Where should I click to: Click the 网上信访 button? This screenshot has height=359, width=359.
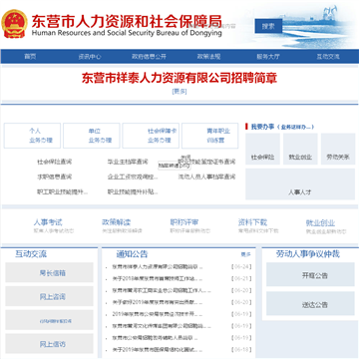[x=50, y=344]
